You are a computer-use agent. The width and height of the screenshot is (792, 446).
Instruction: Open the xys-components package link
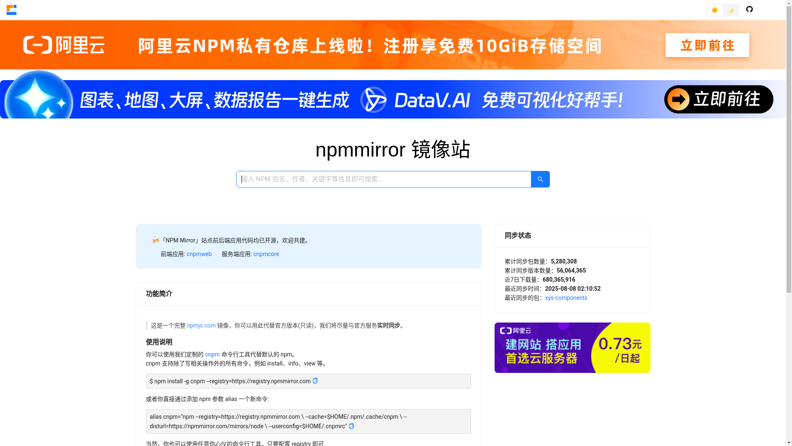(x=566, y=298)
